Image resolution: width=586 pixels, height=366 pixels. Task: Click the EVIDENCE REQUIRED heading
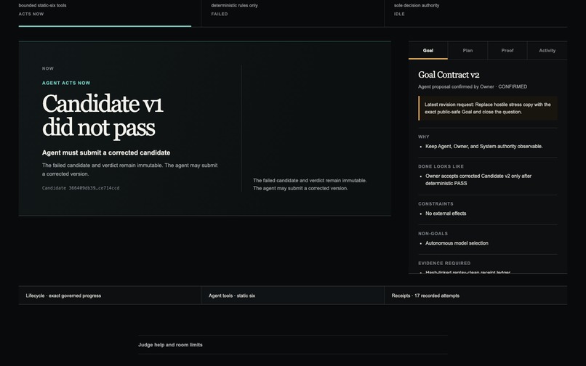pyautogui.click(x=444, y=264)
